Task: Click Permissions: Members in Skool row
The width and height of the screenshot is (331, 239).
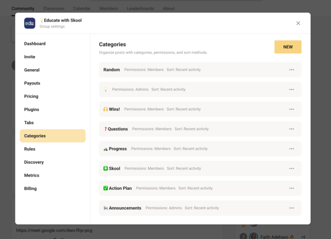Action: coord(144,168)
